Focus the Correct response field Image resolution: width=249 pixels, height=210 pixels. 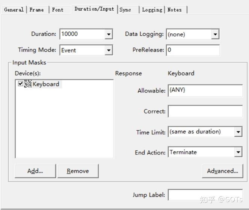[x=205, y=111]
